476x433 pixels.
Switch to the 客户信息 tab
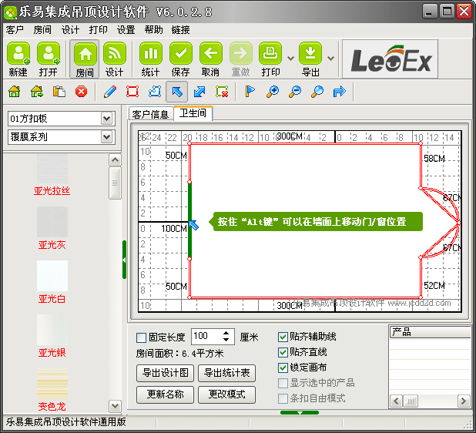[x=150, y=114]
